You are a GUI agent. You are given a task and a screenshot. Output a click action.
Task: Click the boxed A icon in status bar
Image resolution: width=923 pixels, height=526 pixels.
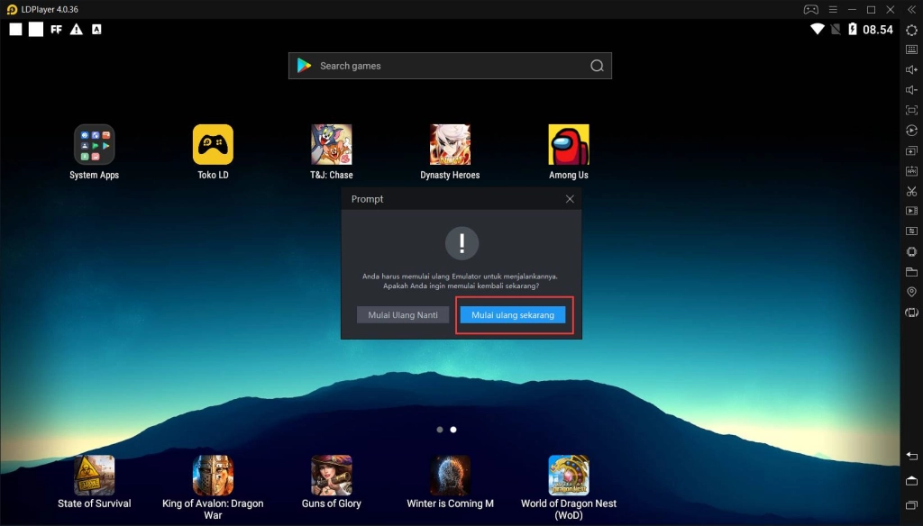click(x=96, y=30)
